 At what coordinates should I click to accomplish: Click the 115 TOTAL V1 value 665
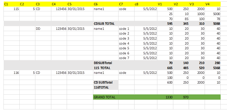[165, 68]
